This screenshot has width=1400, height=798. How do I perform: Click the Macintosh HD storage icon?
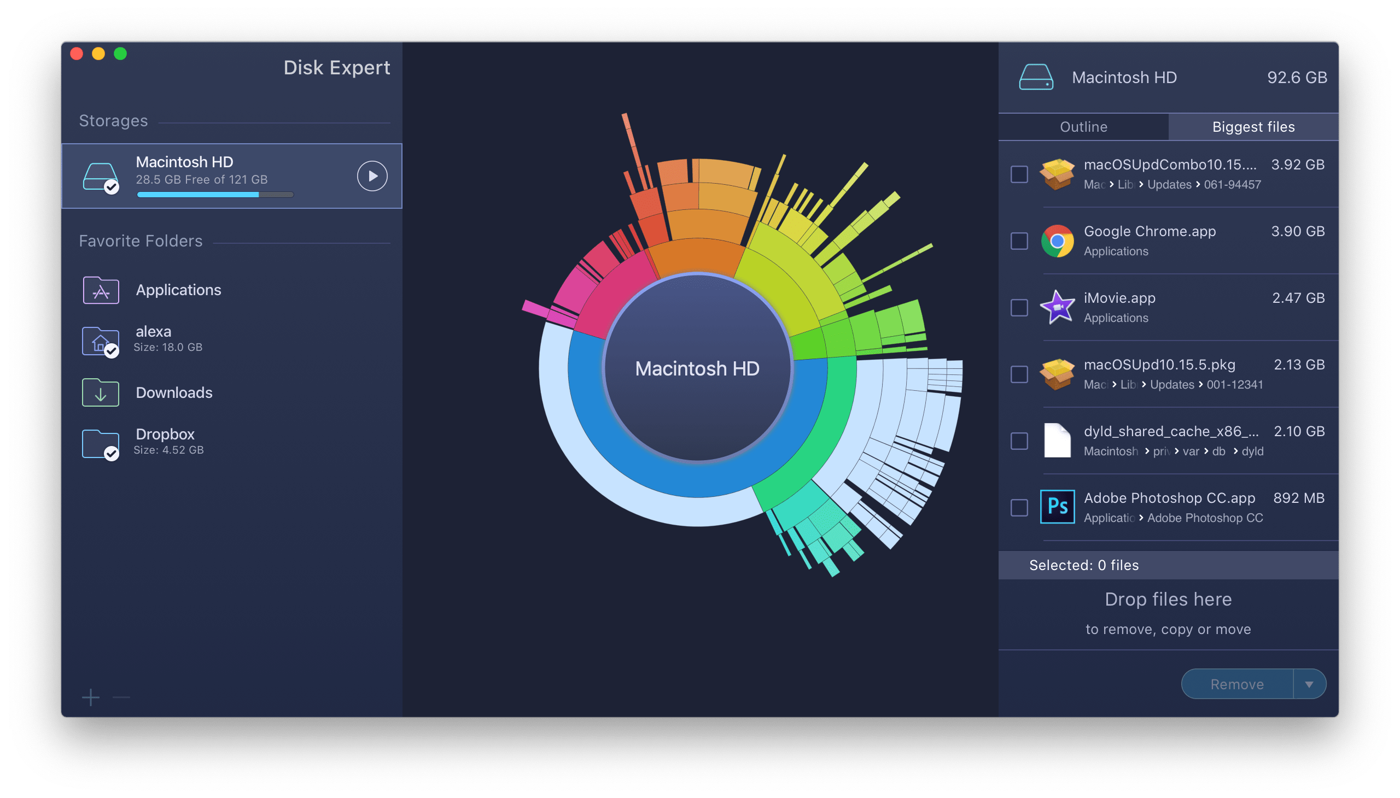click(x=104, y=175)
